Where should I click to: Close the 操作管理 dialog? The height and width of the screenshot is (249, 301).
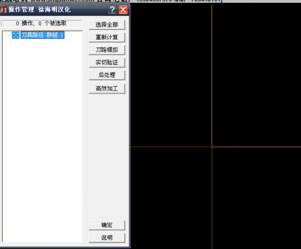tap(123, 9)
